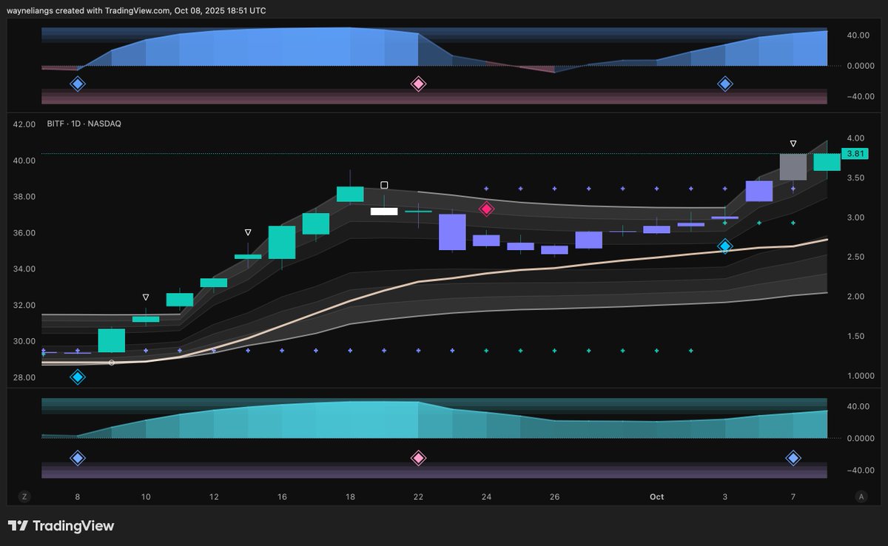Click the 4.00 label on right price scale

[x=855, y=138]
